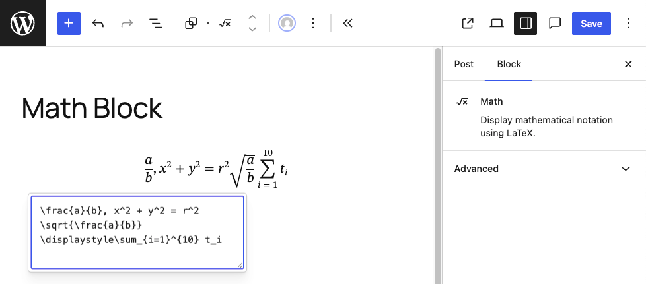Click the block transform icon in toolbar

click(x=191, y=23)
